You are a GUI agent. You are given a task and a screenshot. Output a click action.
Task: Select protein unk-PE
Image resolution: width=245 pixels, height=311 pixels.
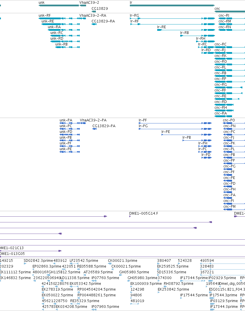click(x=66, y=149)
